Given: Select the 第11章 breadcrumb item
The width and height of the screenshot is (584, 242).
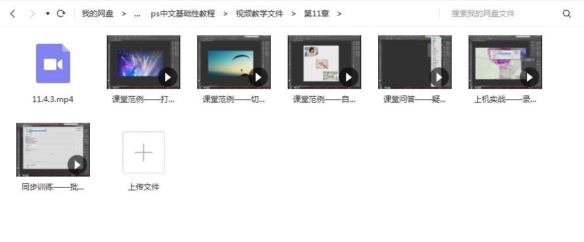Looking at the screenshot, I should tap(317, 14).
